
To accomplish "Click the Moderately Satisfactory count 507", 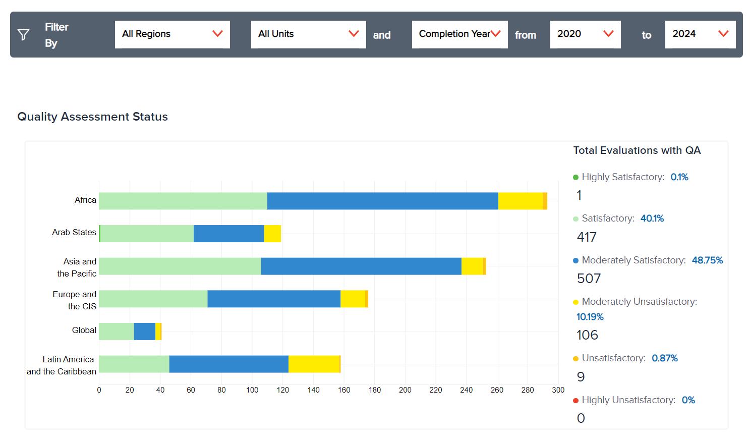I will 589,279.
